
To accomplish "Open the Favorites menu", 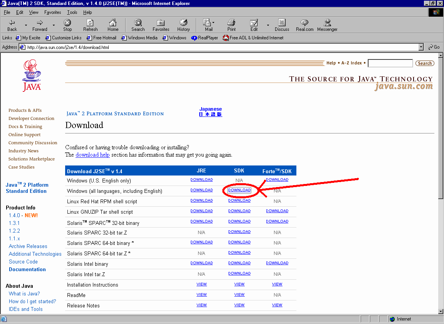I will pos(53,12).
